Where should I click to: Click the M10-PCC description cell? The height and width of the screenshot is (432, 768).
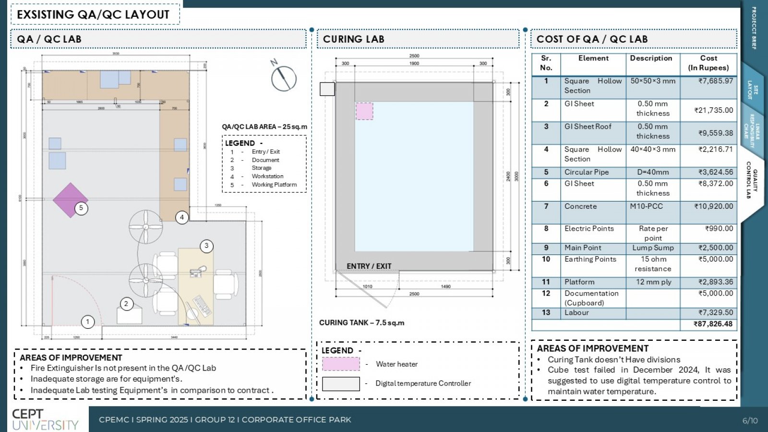(653, 213)
